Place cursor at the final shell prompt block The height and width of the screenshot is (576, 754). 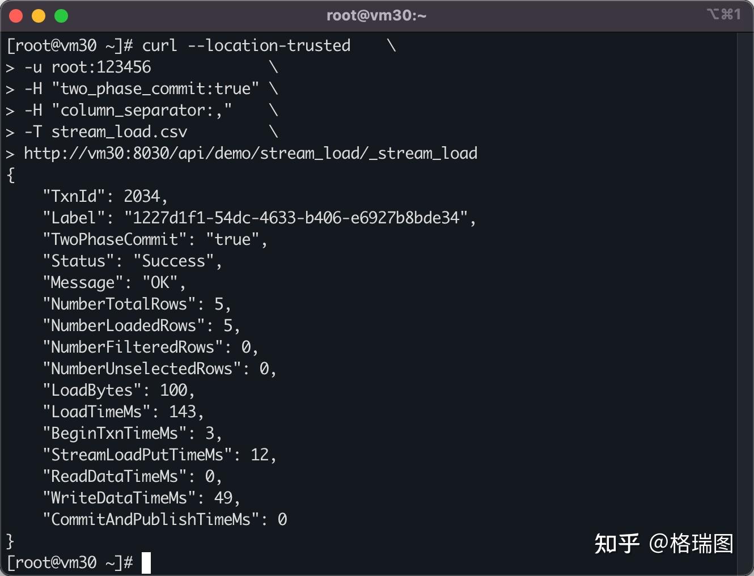point(146,562)
